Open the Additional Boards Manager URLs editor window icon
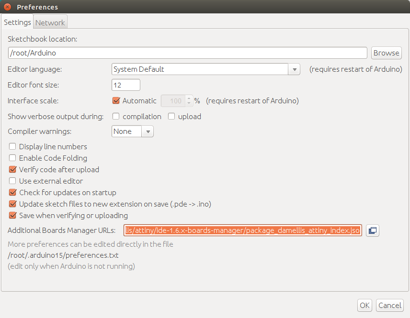The height and width of the screenshot is (318, 410). click(x=372, y=230)
